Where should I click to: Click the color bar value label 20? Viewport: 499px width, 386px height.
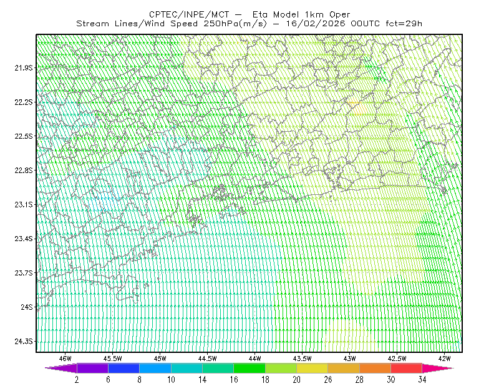click(x=297, y=380)
